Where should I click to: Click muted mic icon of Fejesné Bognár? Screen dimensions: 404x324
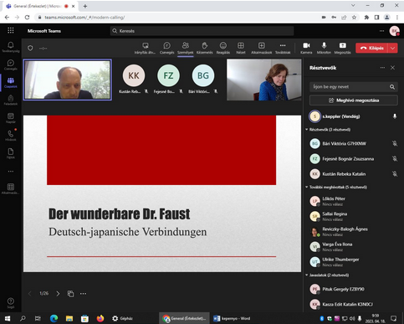pyautogui.click(x=395, y=159)
